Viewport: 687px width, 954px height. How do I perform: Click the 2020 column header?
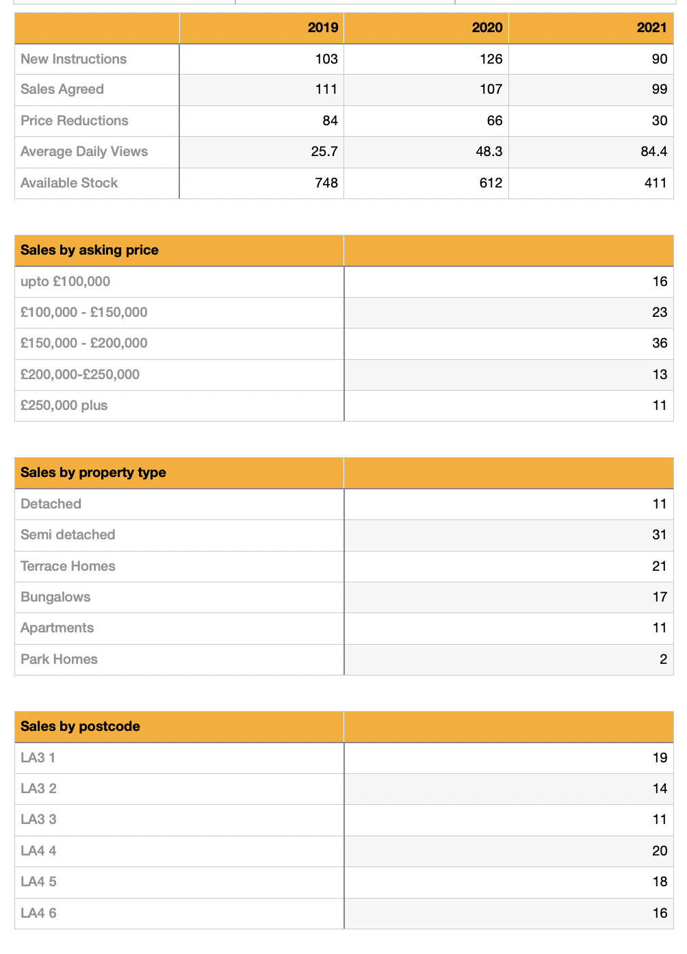tap(487, 28)
